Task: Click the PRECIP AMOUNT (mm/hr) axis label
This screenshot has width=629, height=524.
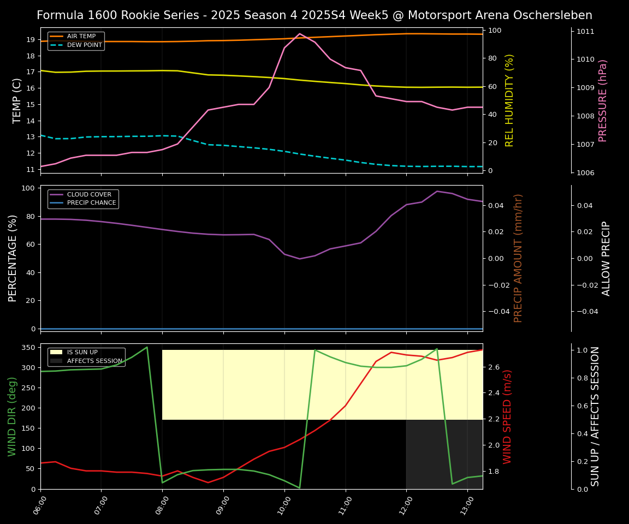Action: pos(518,258)
